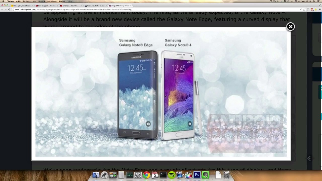
Task: Open Spotlight search in the menu bar
Action: (314, 2)
